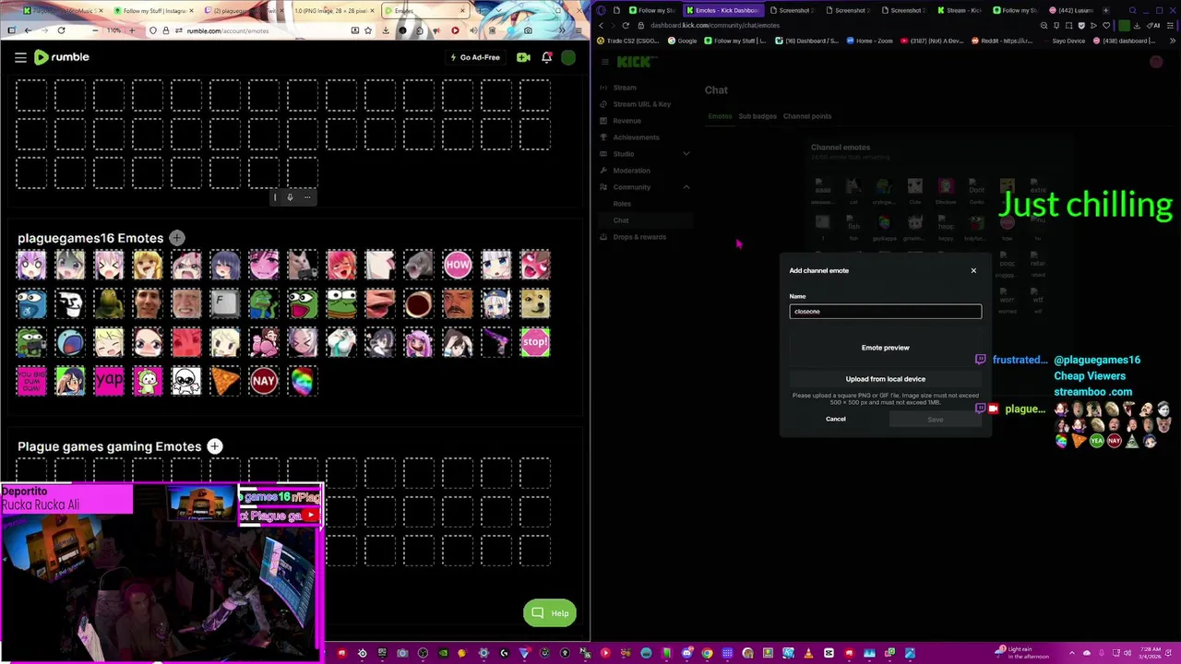Select the Doge emote
Image resolution: width=1181 pixels, height=664 pixels.
pos(535,303)
